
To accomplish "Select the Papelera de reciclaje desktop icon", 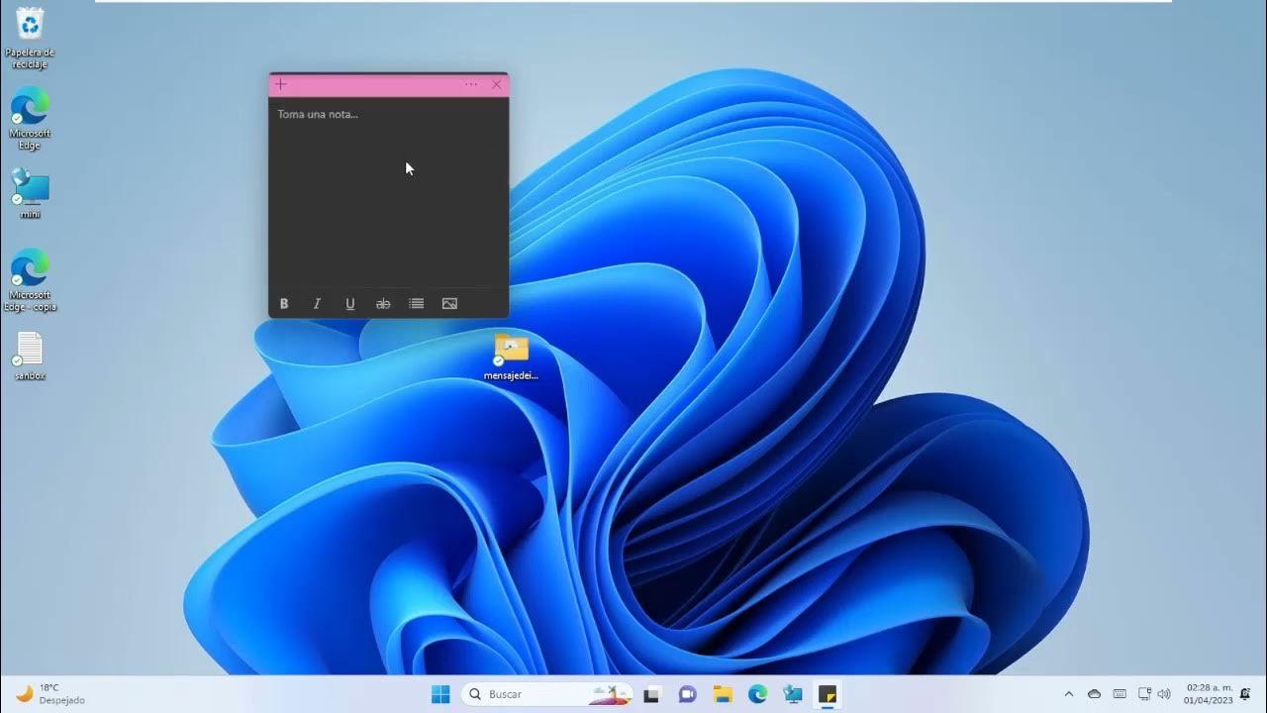I will 30,38.
